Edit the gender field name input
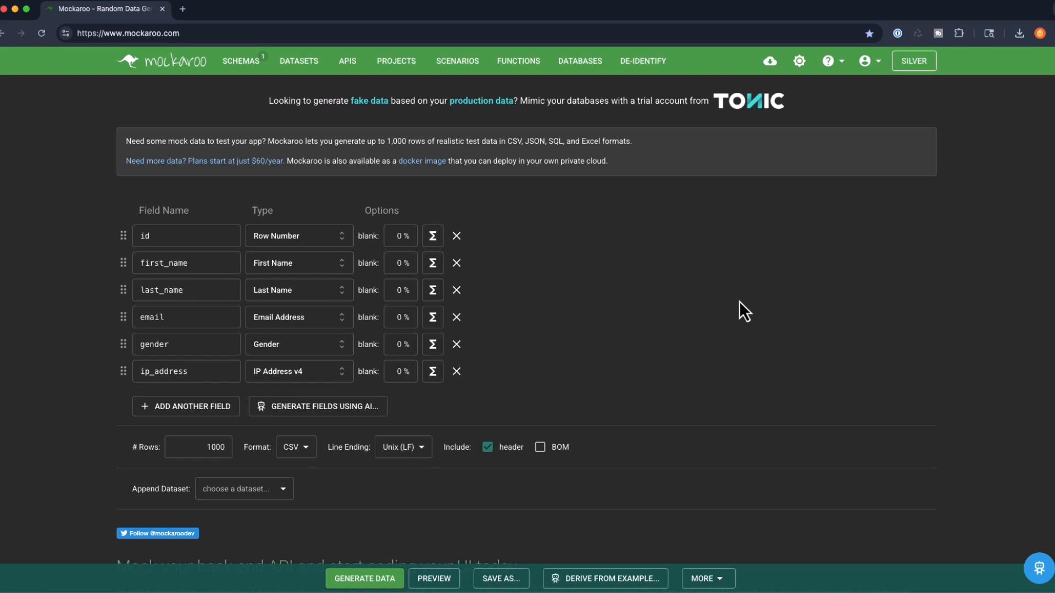1055x593 pixels. coord(186,344)
